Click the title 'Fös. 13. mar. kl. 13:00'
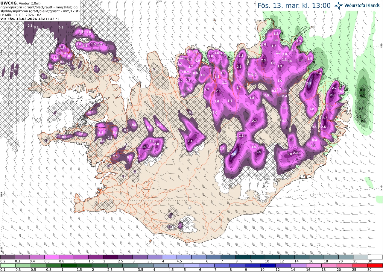Viewport: 383px width, 272px height. click(x=294, y=5)
